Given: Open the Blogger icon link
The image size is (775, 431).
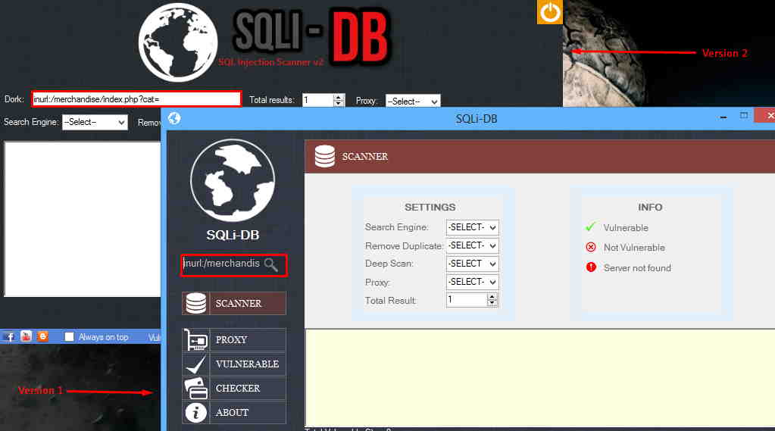Looking at the screenshot, I should [42, 336].
